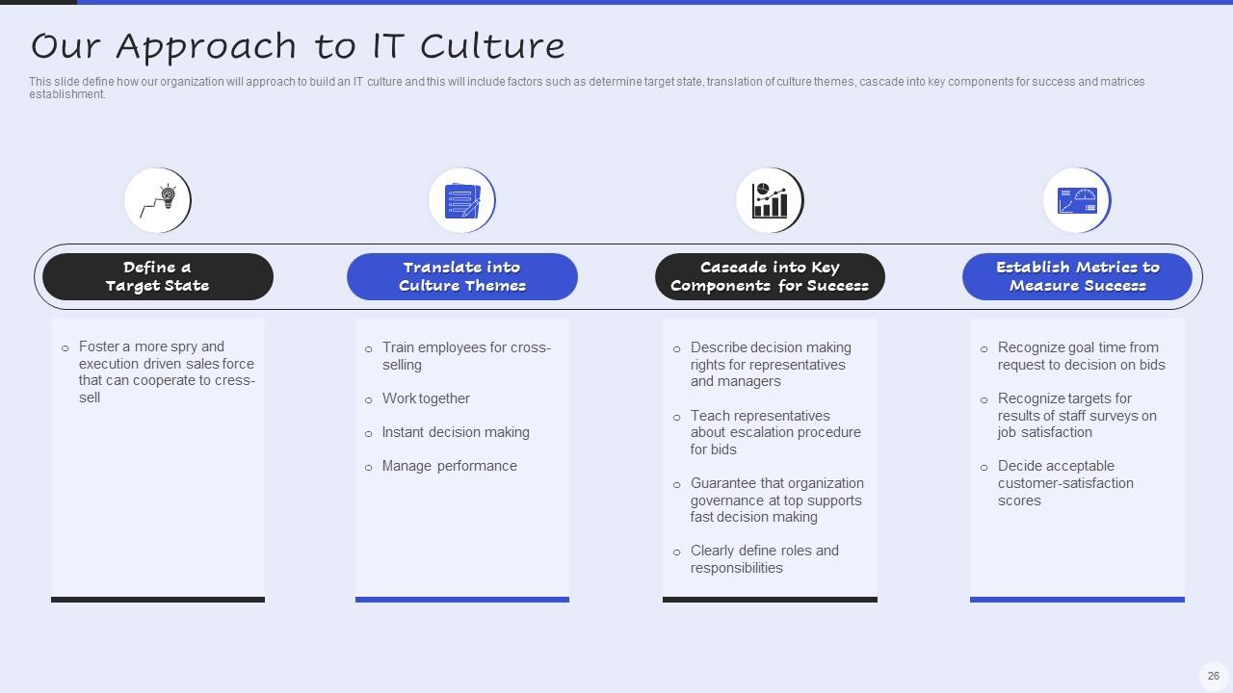Click 'Decide acceptable customer-satisfaction scores' bullet
Viewport: 1233px width, 693px height.
click(1057, 483)
